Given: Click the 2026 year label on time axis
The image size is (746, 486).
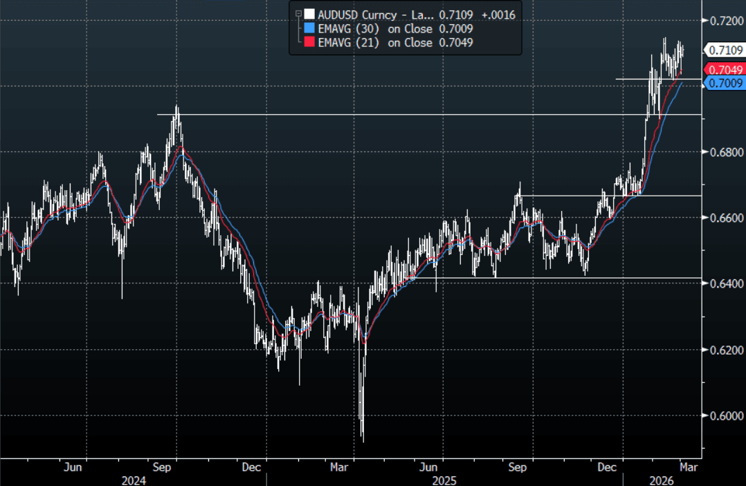Looking at the screenshot, I should coord(662,480).
